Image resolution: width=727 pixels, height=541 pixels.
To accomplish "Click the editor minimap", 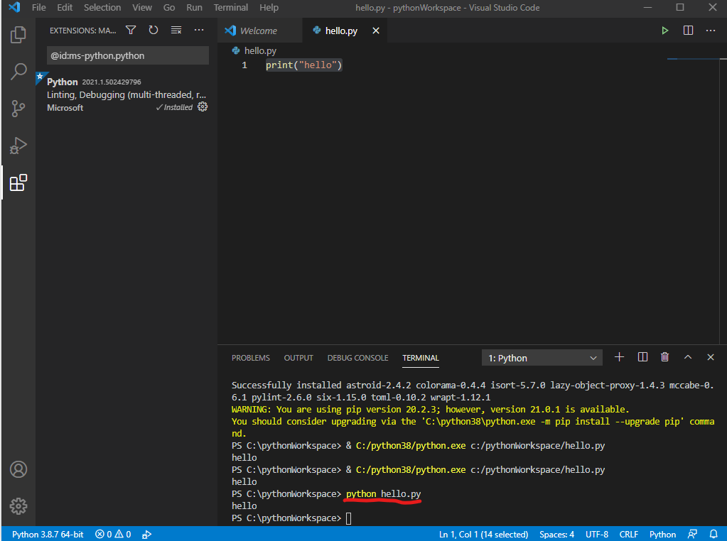I will pos(693,59).
